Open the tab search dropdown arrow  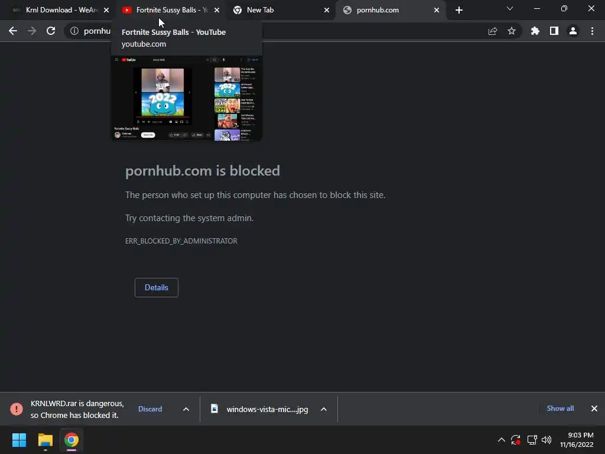click(510, 8)
